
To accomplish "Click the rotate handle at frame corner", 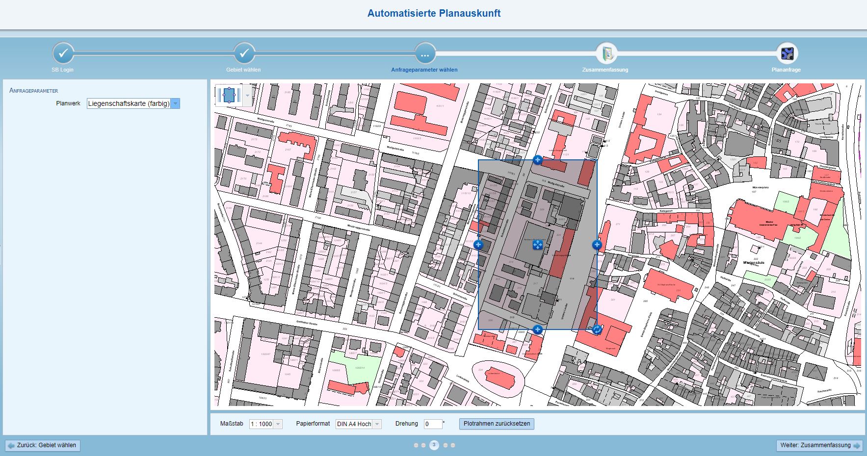I will pyautogui.click(x=597, y=329).
